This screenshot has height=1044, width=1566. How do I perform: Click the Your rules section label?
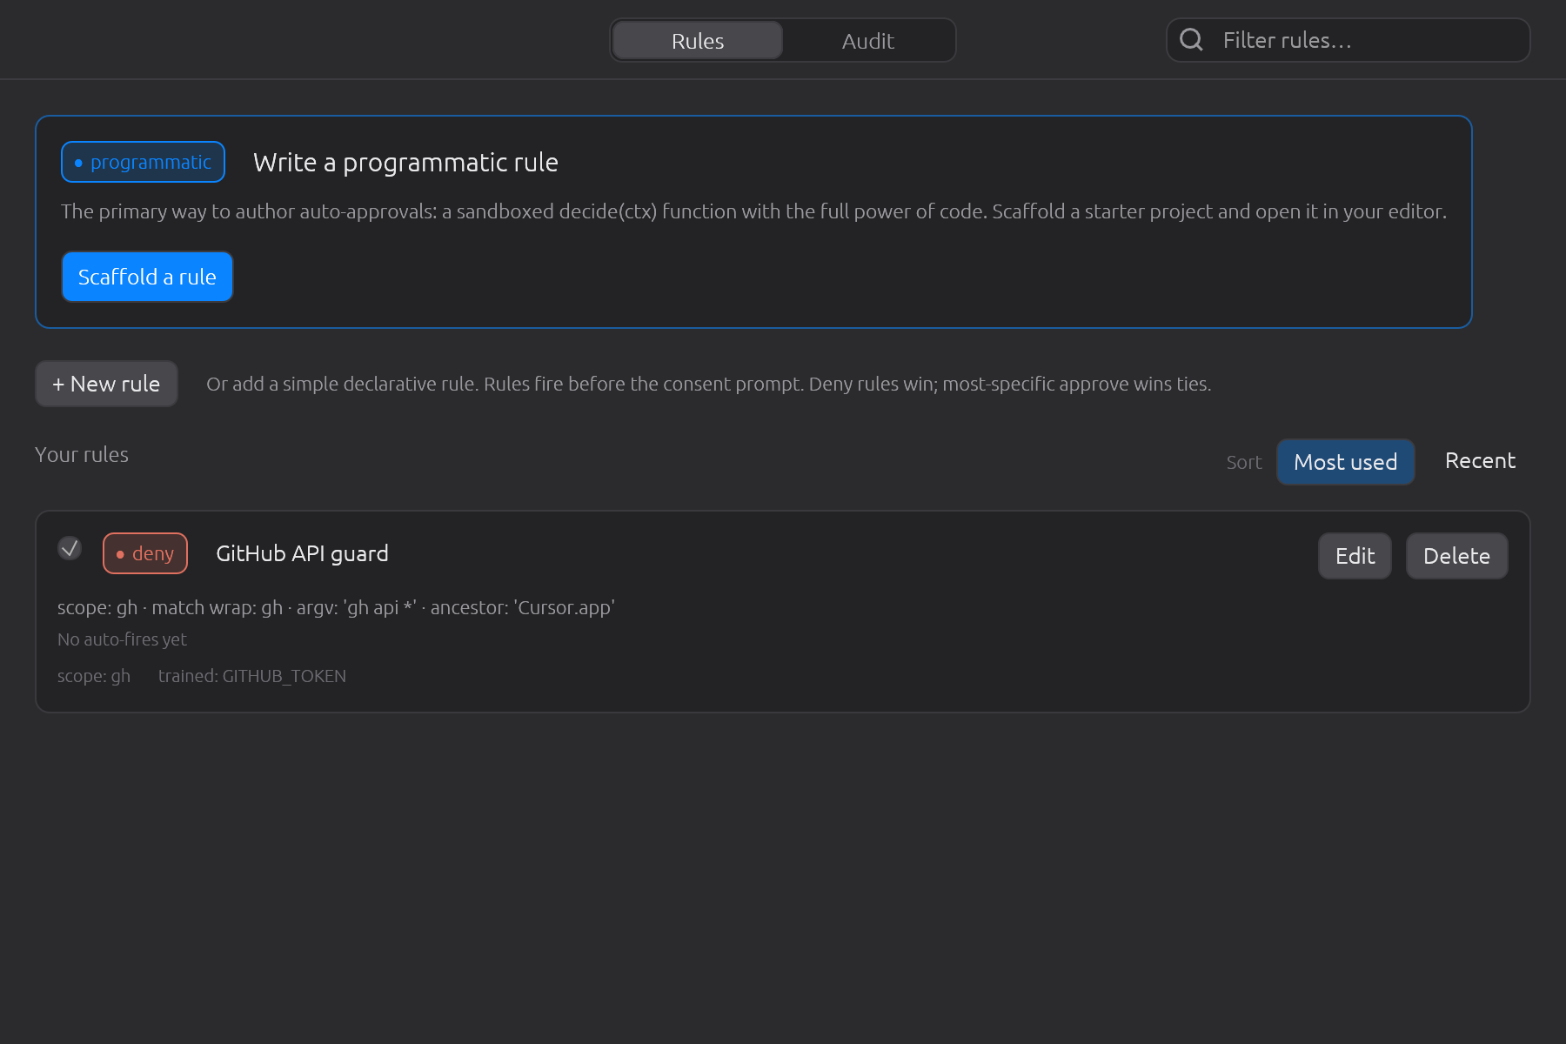(82, 454)
